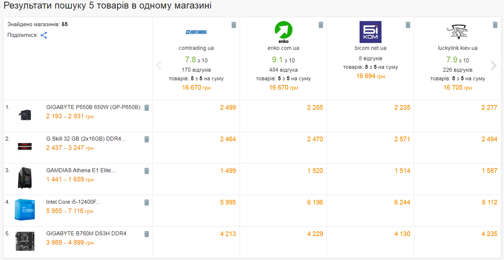
Task: Remove luckylink.kiev.ua store column with trash icon
Action: tap(495, 25)
